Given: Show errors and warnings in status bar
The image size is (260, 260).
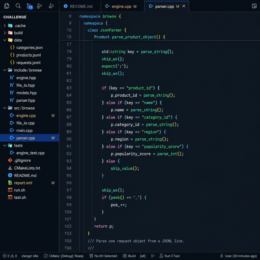Looking at the screenshot, I should point(10,256).
